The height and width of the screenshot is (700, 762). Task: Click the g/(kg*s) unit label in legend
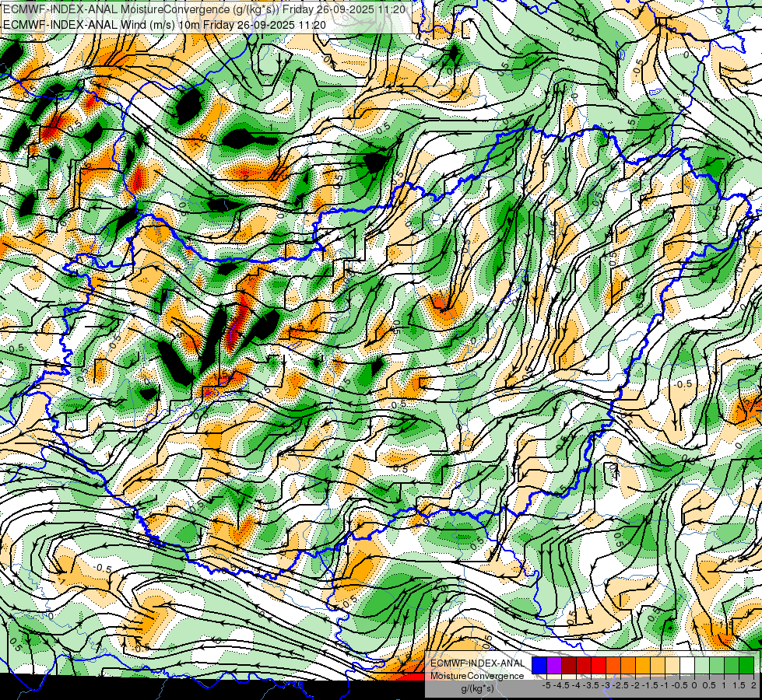pos(478,688)
